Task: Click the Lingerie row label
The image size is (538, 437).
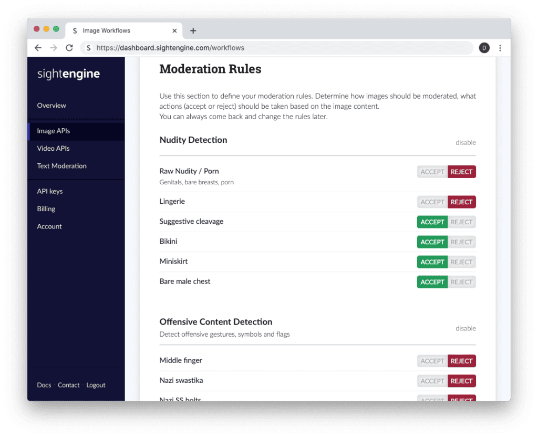Action: click(172, 201)
